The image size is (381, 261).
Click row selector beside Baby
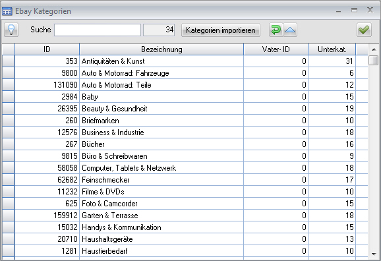point(9,97)
